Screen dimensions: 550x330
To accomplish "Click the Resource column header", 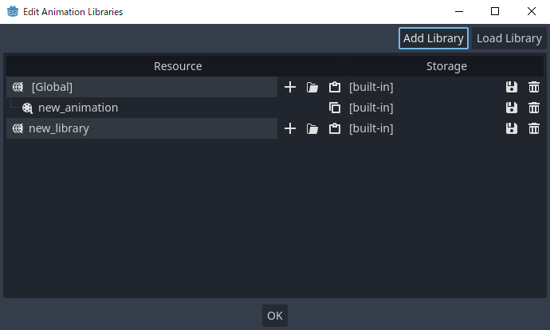I will click(178, 66).
